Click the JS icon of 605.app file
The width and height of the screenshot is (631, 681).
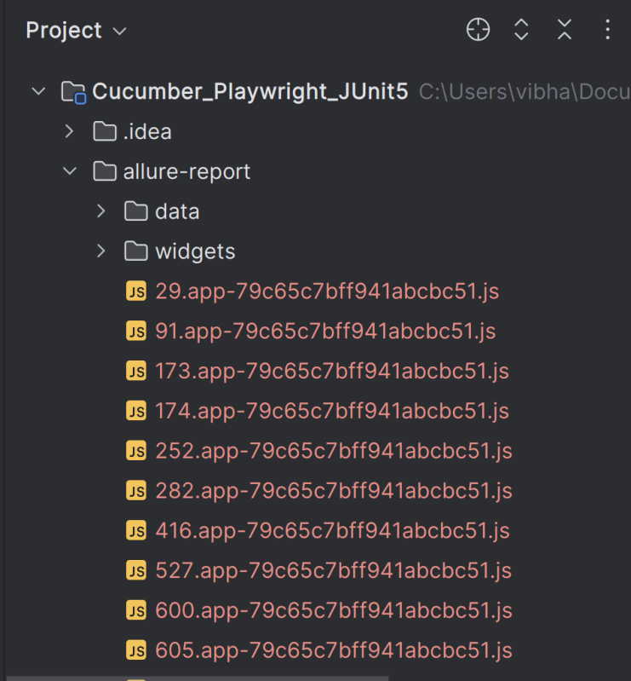click(136, 651)
